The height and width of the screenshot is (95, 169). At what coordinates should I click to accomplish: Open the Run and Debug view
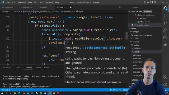tap(165, 30)
